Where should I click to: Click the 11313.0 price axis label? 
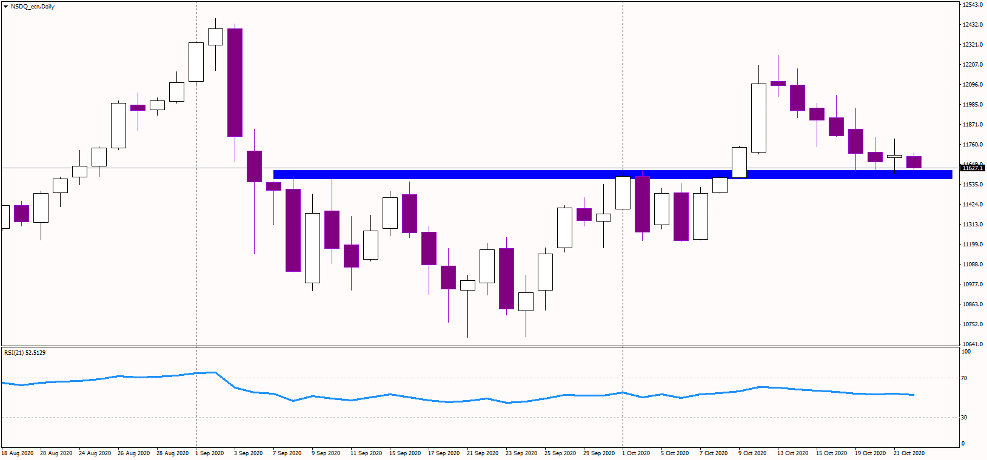click(973, 225)
